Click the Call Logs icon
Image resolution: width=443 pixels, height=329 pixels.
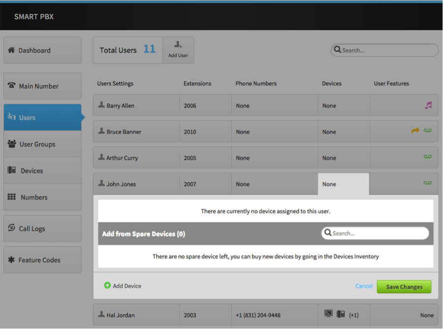12,227
